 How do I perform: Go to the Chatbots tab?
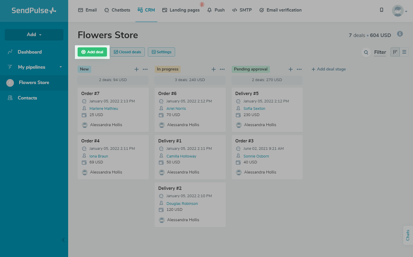coord(117,10)
